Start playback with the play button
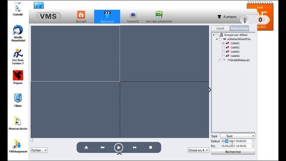The width and height of the screenshot is (286, 161). click(x=118, y=148)
